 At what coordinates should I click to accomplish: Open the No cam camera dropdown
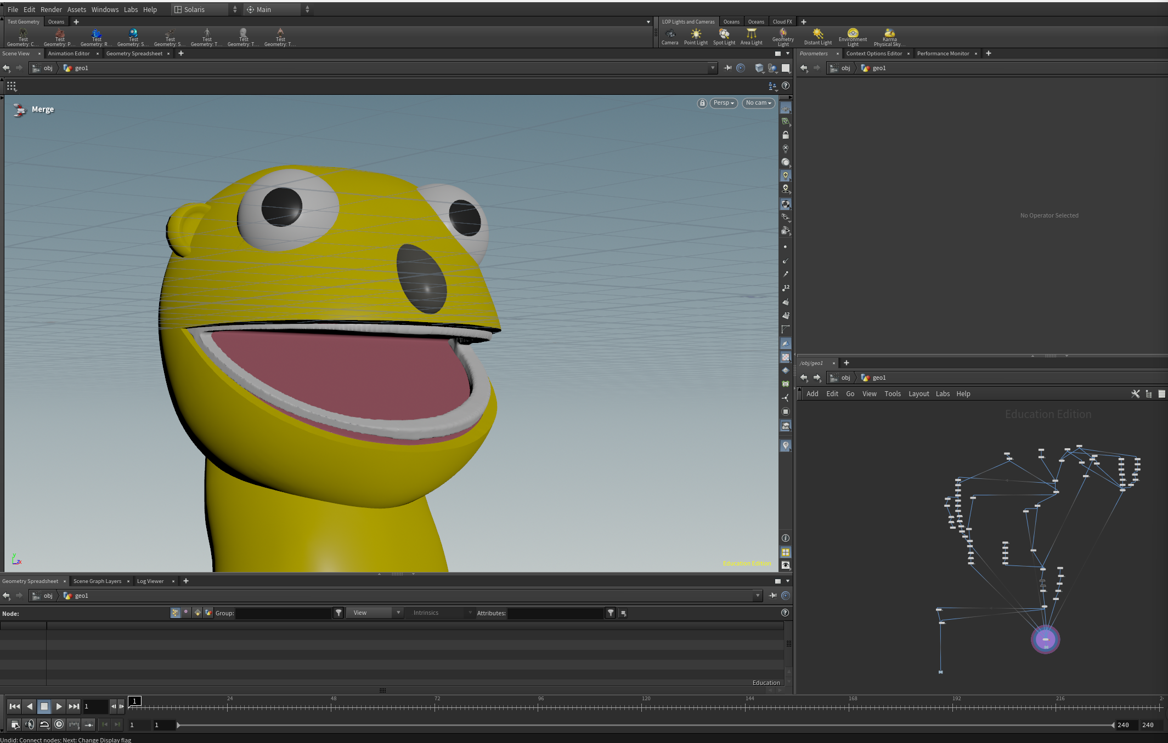click(758, 103)
